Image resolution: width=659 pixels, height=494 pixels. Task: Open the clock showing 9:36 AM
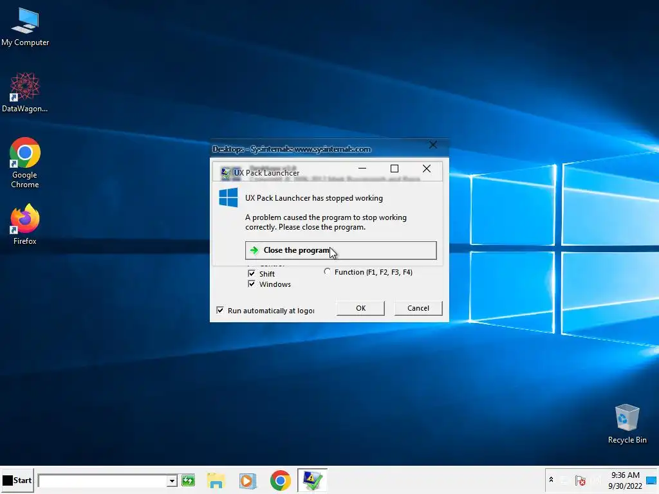pyautogui.click(x=626, y=480)
